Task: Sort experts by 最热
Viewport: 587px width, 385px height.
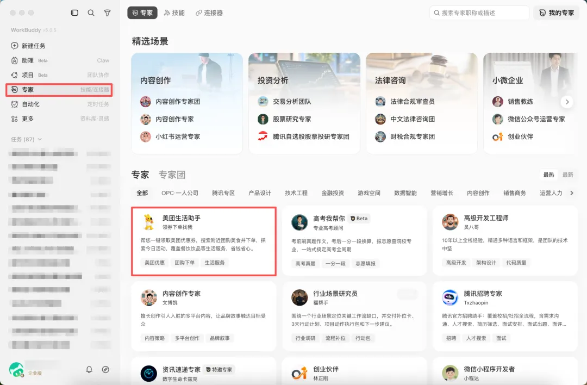Action: point(548,175)
